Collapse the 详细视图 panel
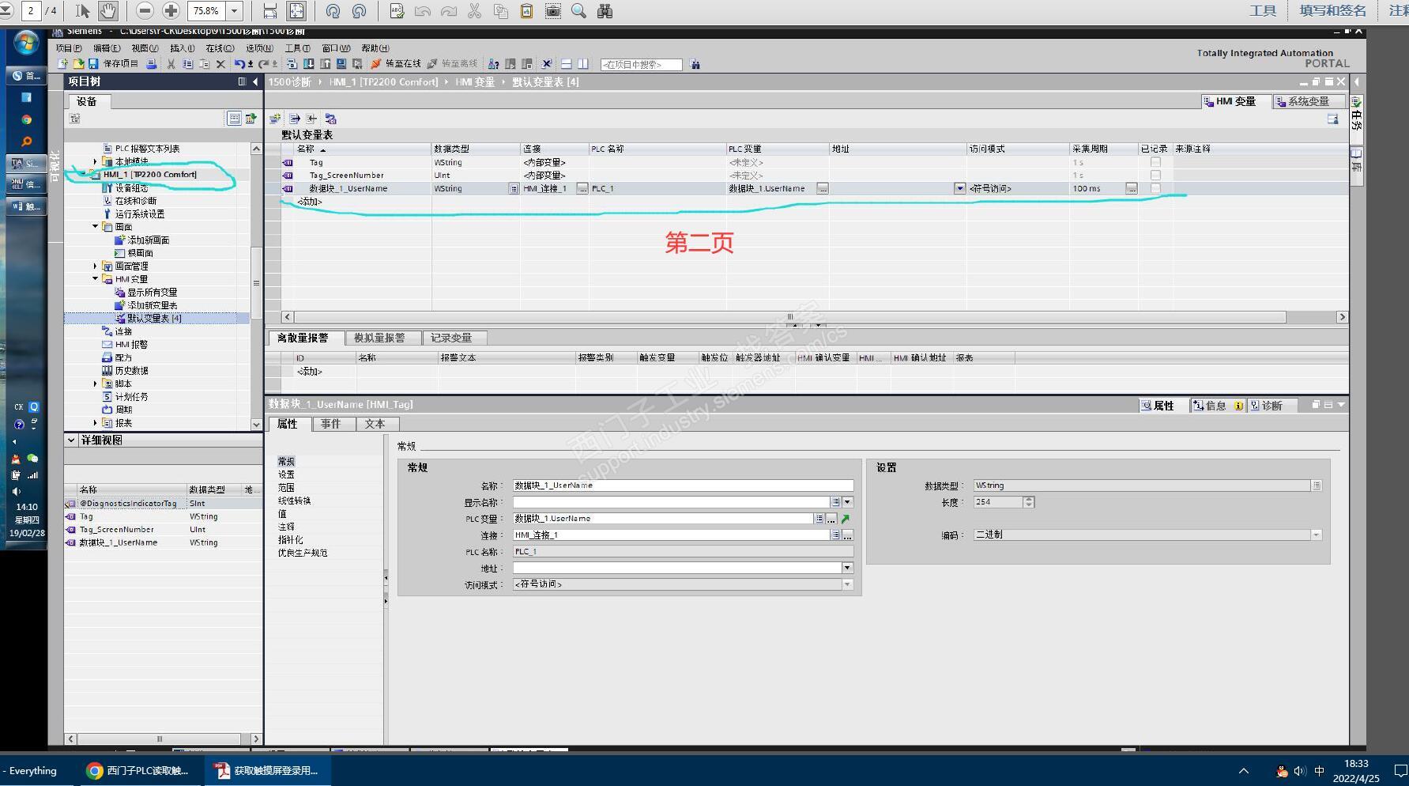Image resolution: width=1409 pixels, height=786 pixels. [x=71, y=440]
